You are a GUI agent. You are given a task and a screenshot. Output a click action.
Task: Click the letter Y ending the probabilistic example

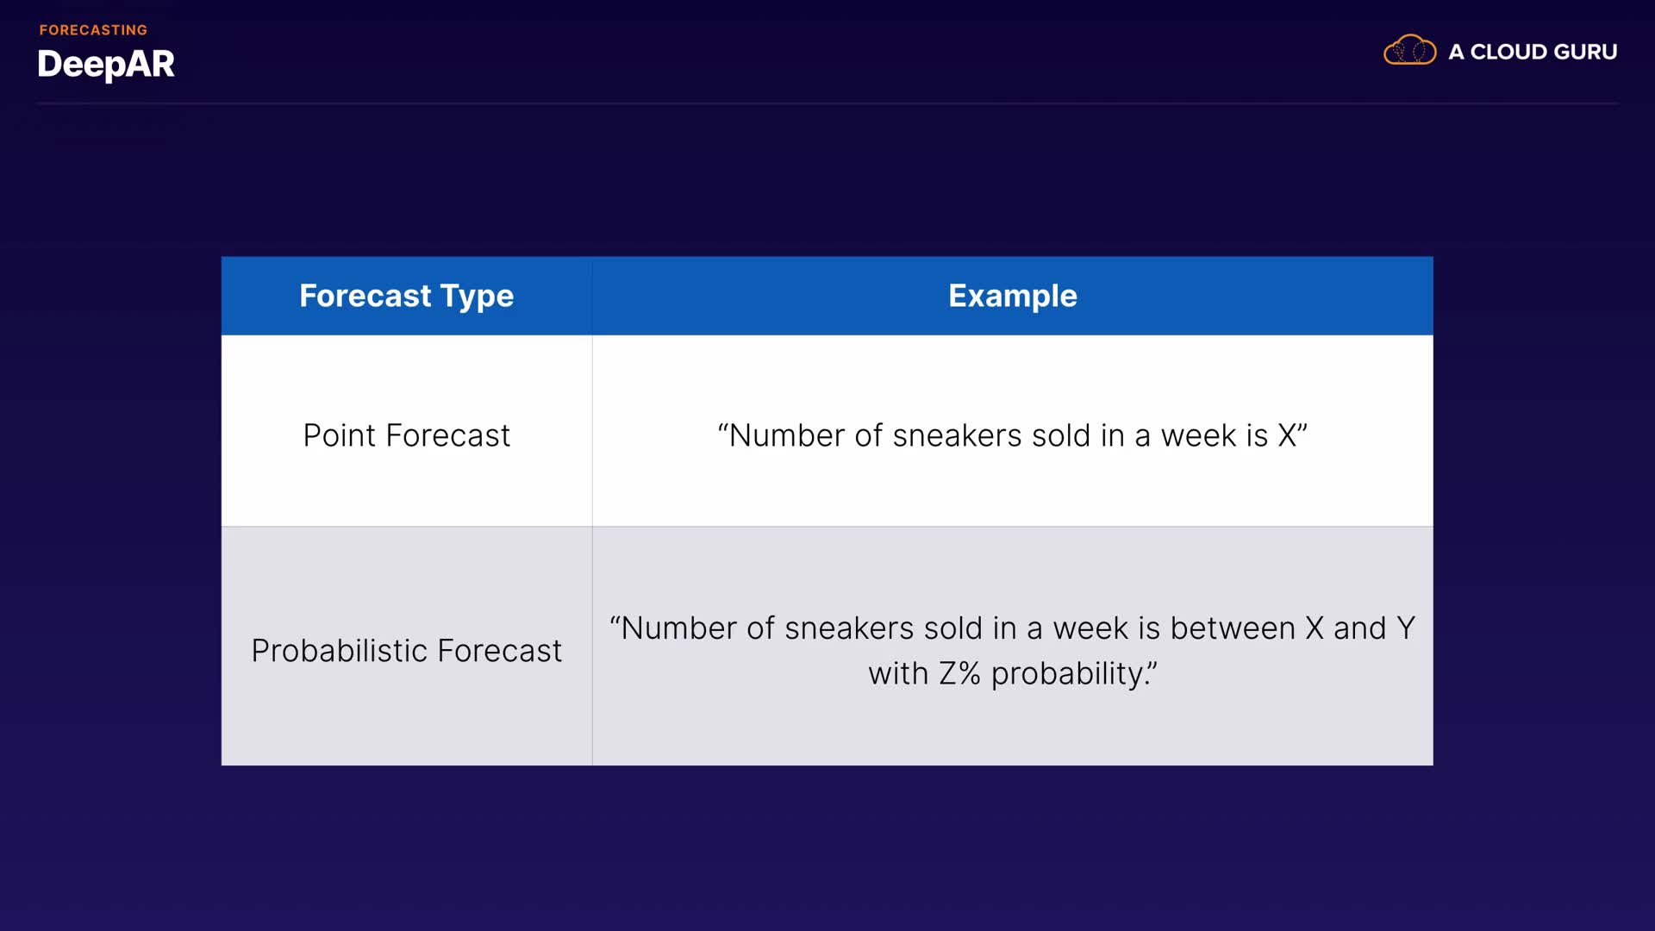point(1405,628)
